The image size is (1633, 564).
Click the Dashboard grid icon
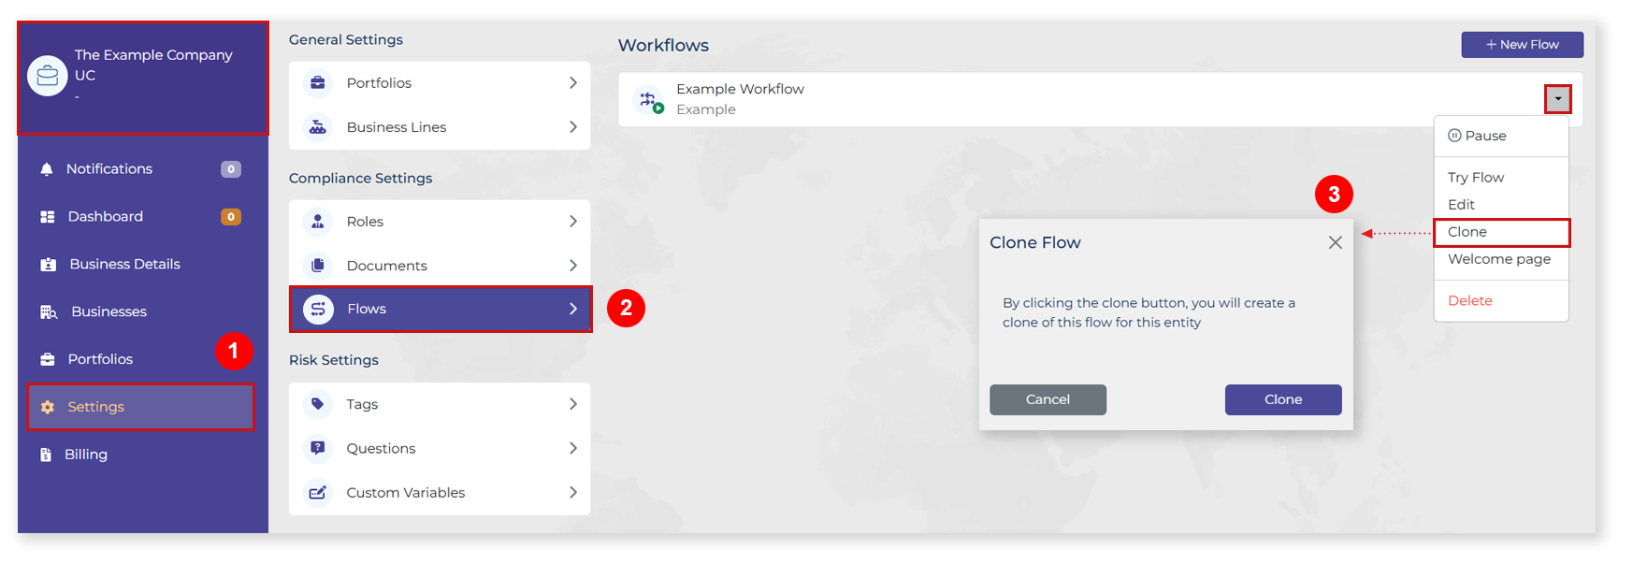[48, 217]
